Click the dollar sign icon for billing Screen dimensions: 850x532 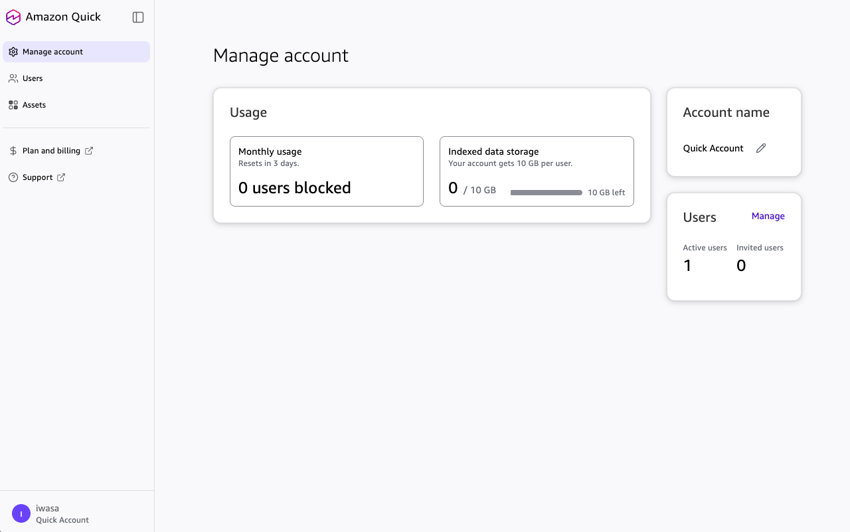click(x=13, y=151)
